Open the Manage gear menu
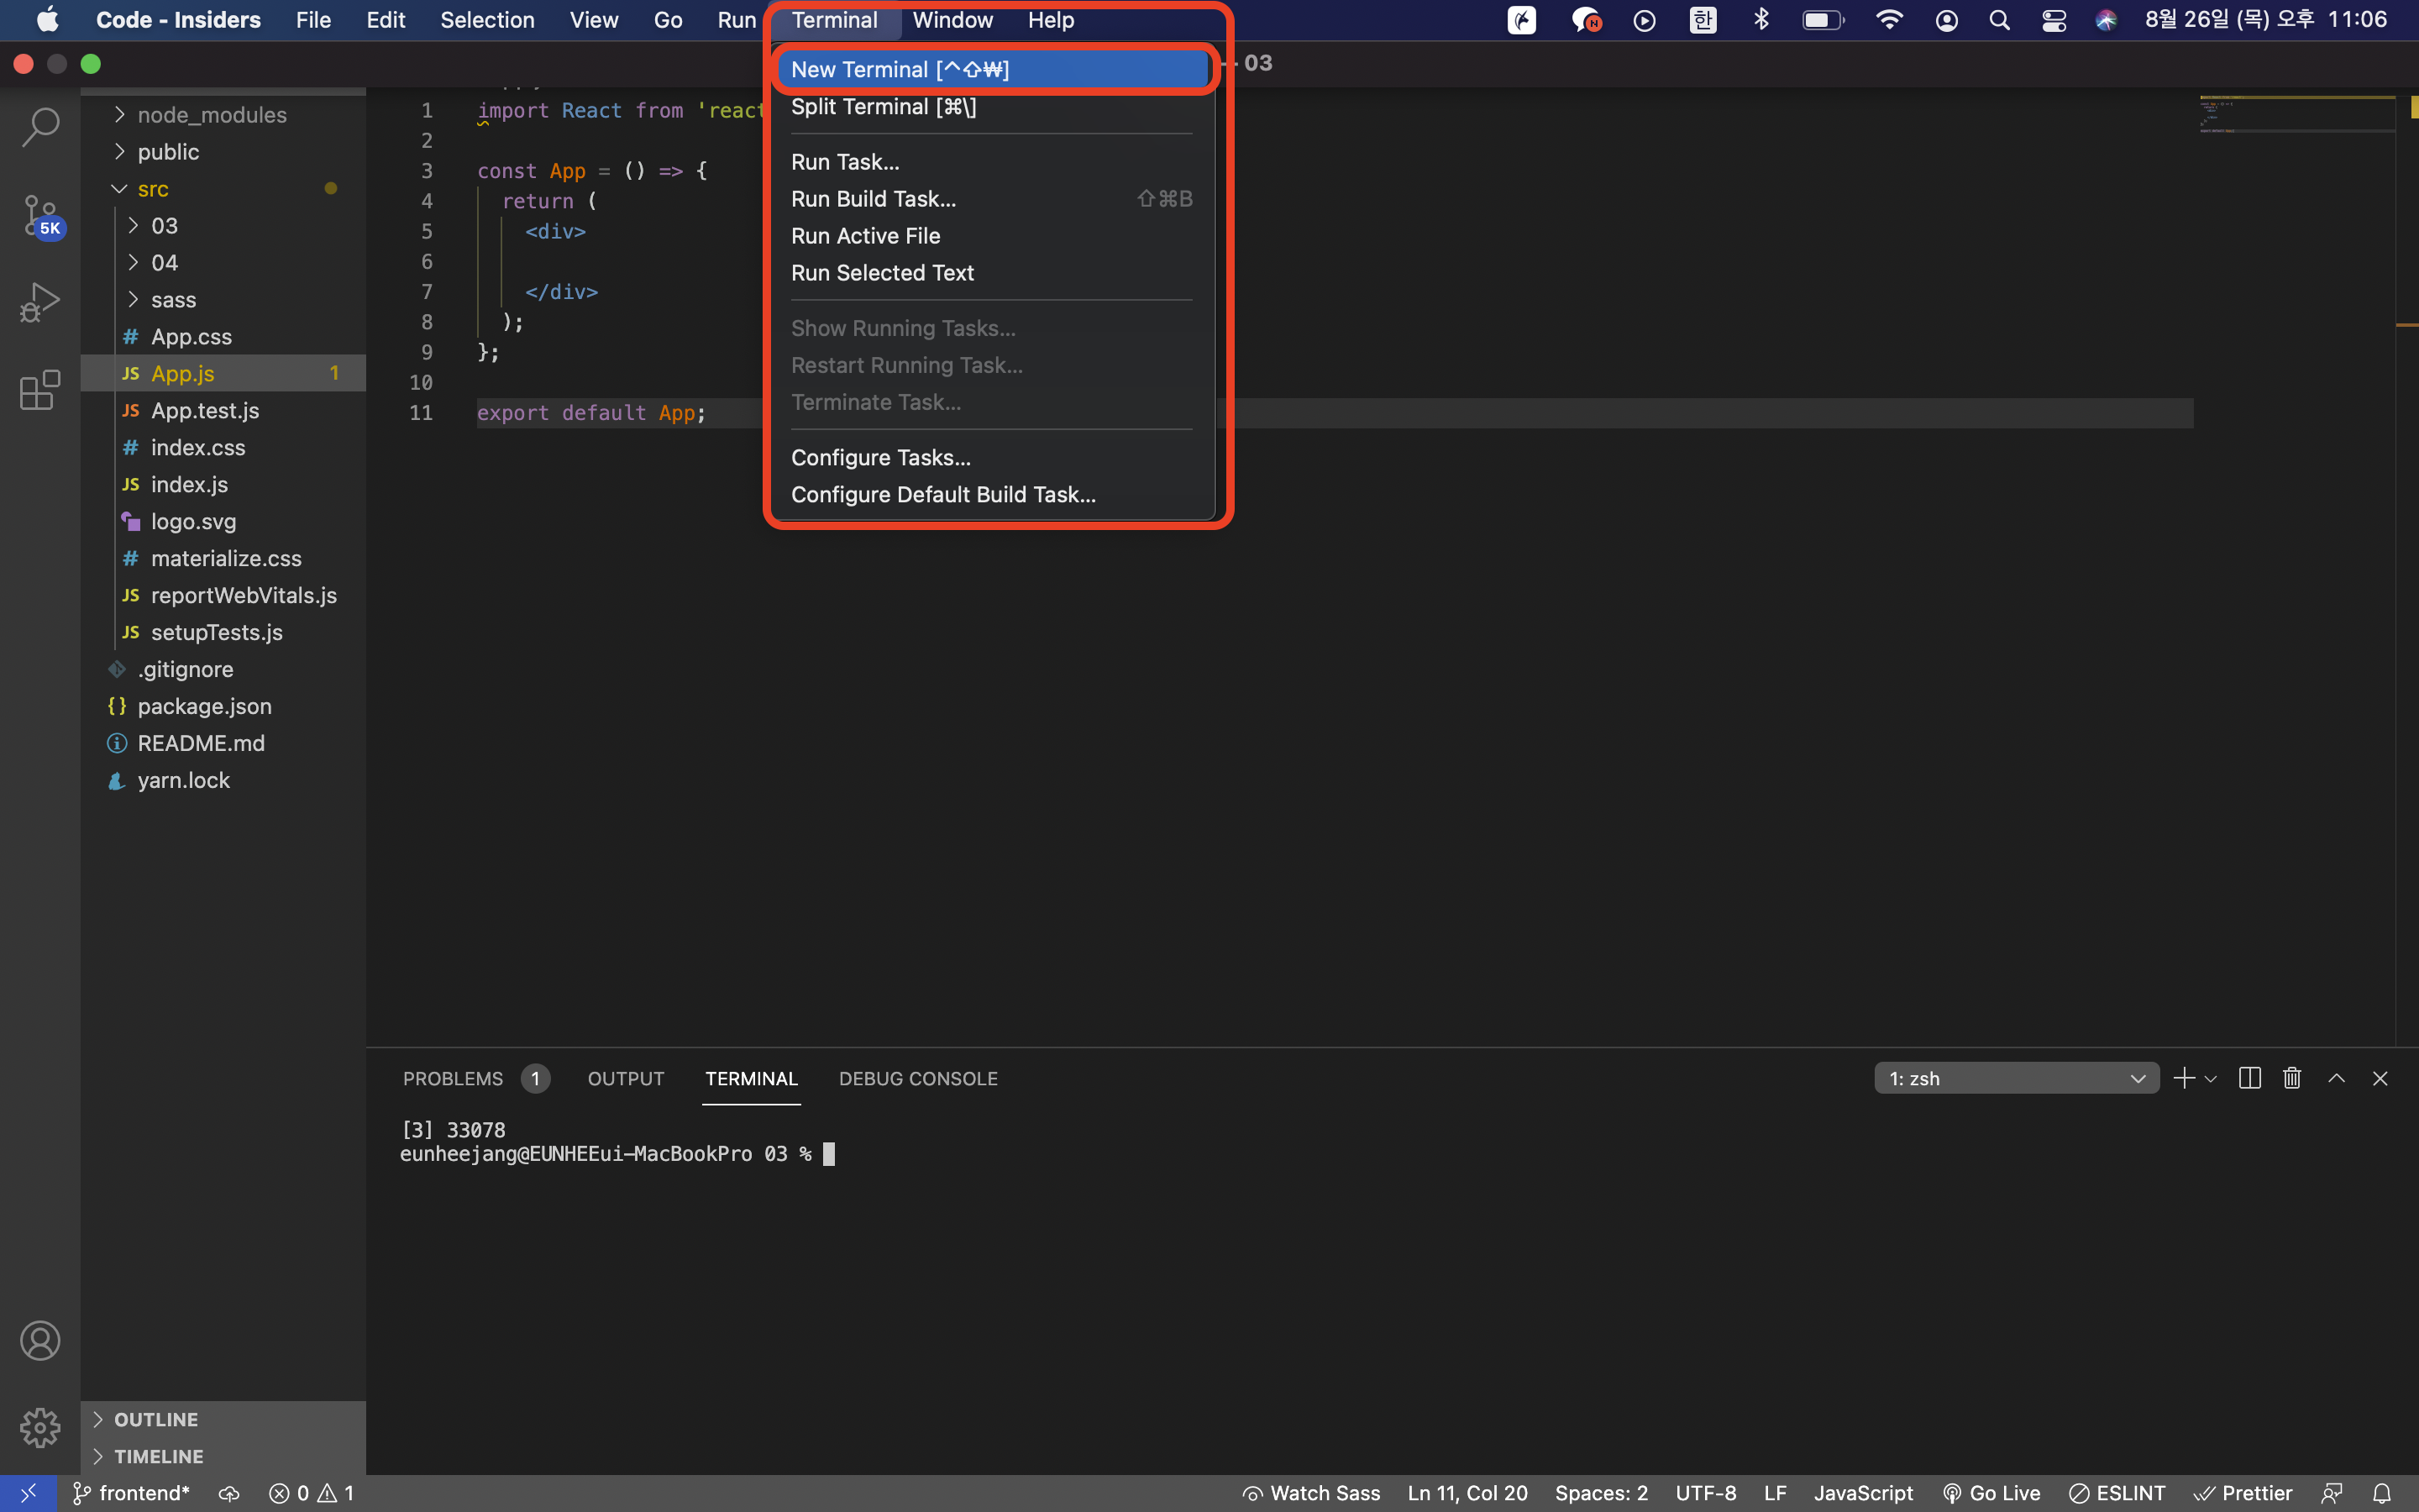 pyautogui.click(x=40, y=1427)
